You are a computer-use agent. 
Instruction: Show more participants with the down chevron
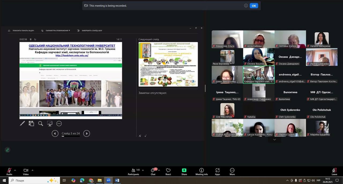pos(274,140)
